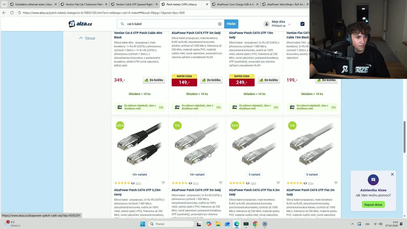Click Info link under the 249,- product
Image resolution: width=407 pixels, height=229 pixels.
(x=276, y=107)
